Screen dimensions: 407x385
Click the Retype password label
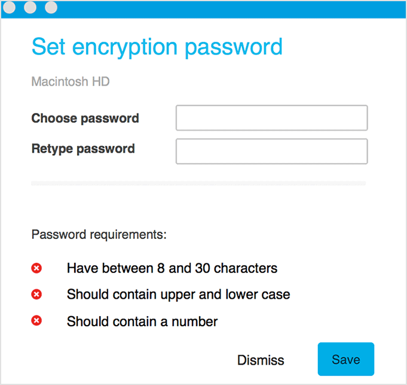[83, 148]
